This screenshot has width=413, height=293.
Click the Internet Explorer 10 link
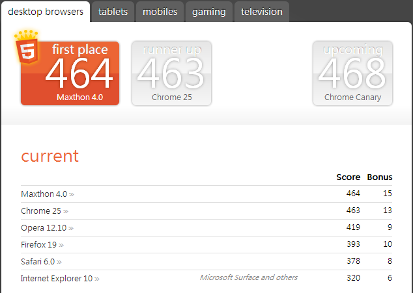[x=56, y=279]
